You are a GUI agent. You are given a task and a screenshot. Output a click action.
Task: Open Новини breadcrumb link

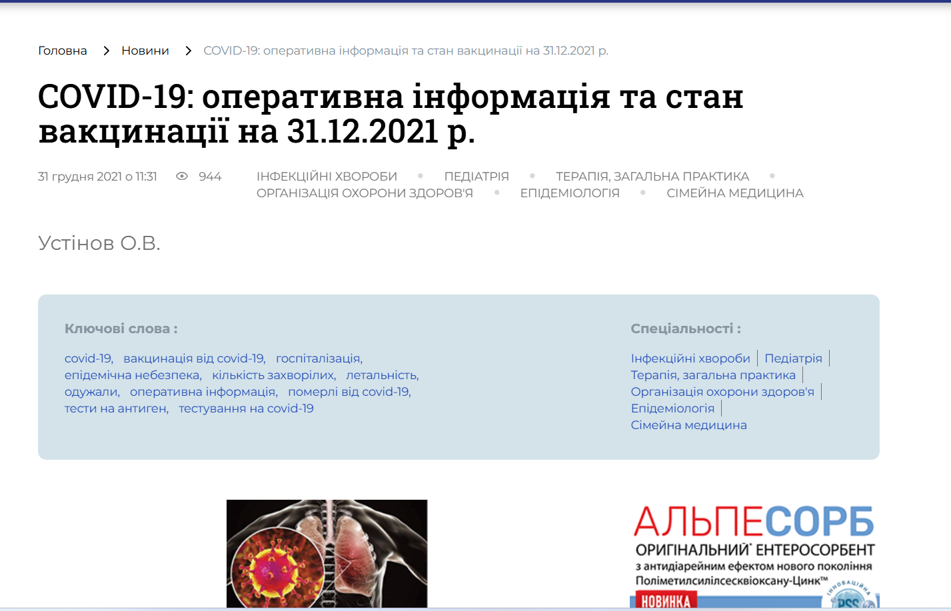(x=145, y=51)
